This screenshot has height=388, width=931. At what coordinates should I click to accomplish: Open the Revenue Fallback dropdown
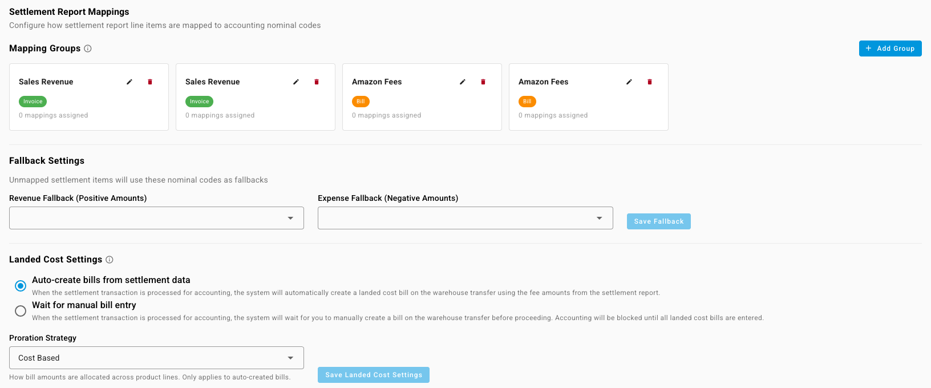click(156, 218)
